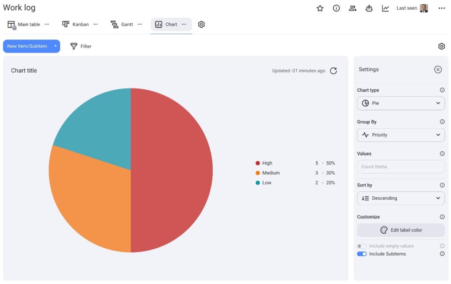This screenshot has width=451, height=284.
Task: Open the Filter button
Action: [81, 46]
